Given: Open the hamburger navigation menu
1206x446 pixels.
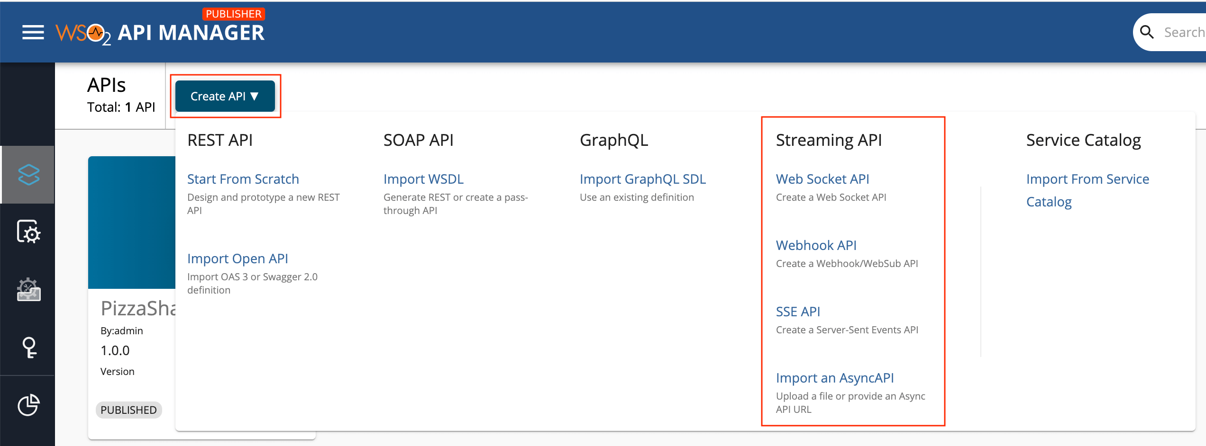Looking at the screenshot, I should 32,32.
